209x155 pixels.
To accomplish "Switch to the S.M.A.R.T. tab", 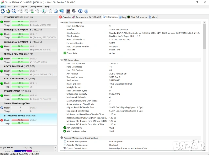I will [x=95, y=17].
